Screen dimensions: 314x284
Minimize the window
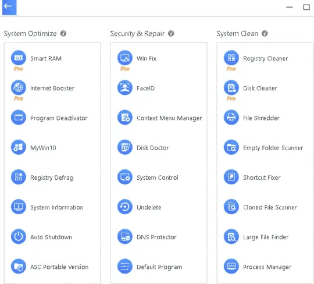(x=290, y=7)
